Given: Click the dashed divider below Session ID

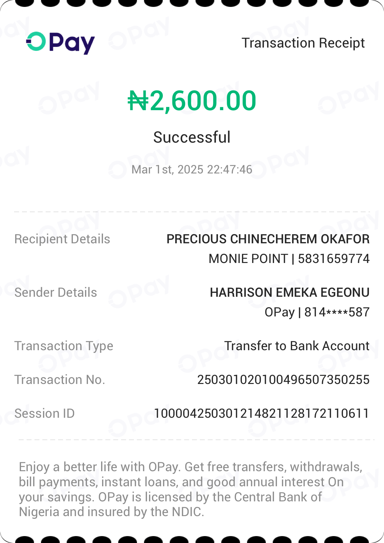Looking at the screenshot, I should (x=196, y=440).
